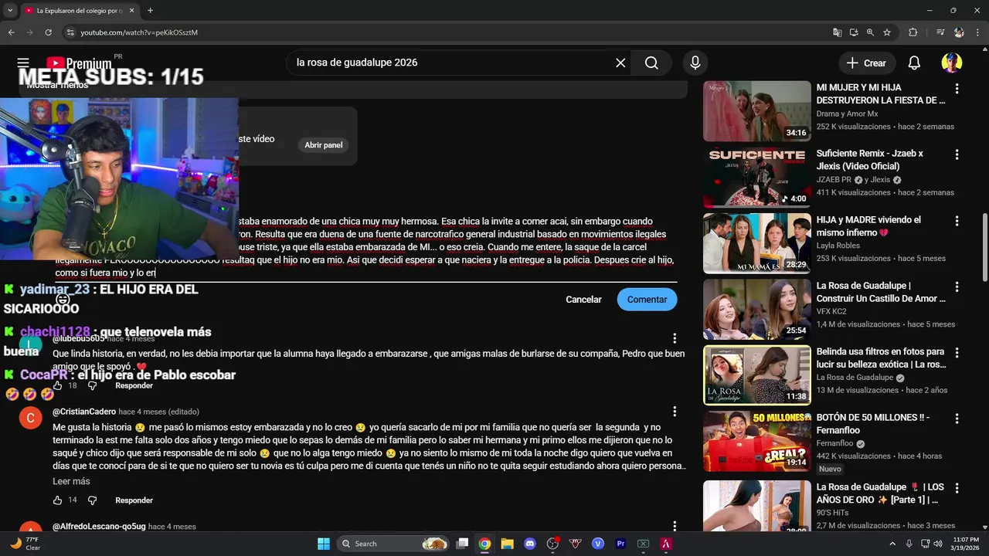Viewport: 989px width, 556px height.
Task: Open BOTÓN DE 50 MILLONES video thumbnail
Action: pyautogui.click(x=756, y=441)
